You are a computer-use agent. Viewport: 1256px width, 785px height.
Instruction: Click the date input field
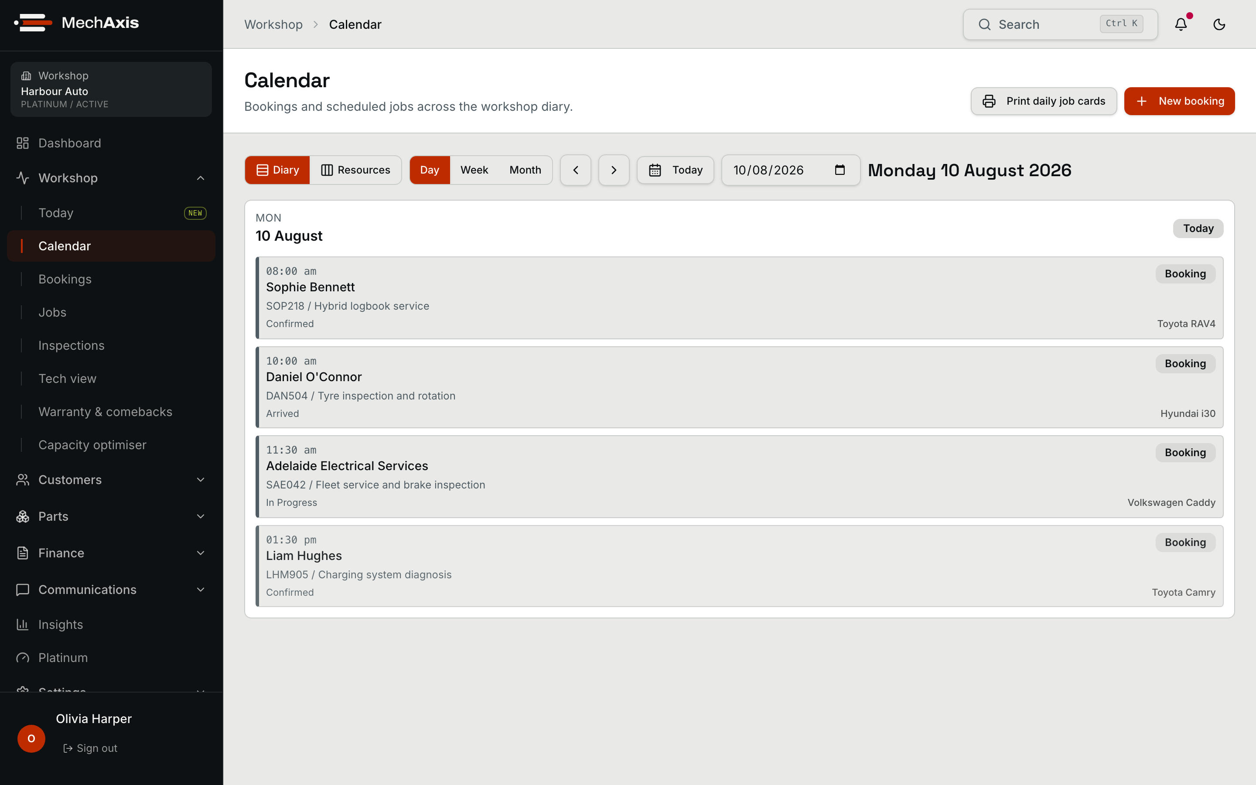point(790,170)
